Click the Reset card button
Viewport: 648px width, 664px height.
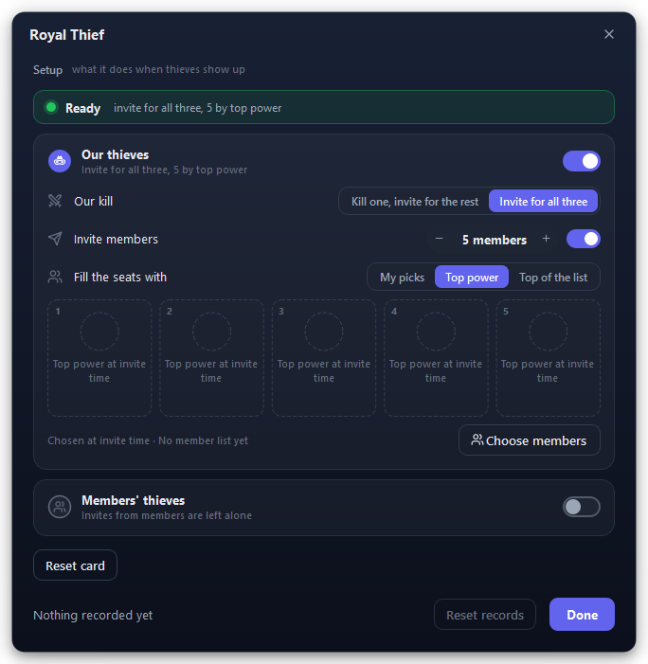tap(75, 565)
